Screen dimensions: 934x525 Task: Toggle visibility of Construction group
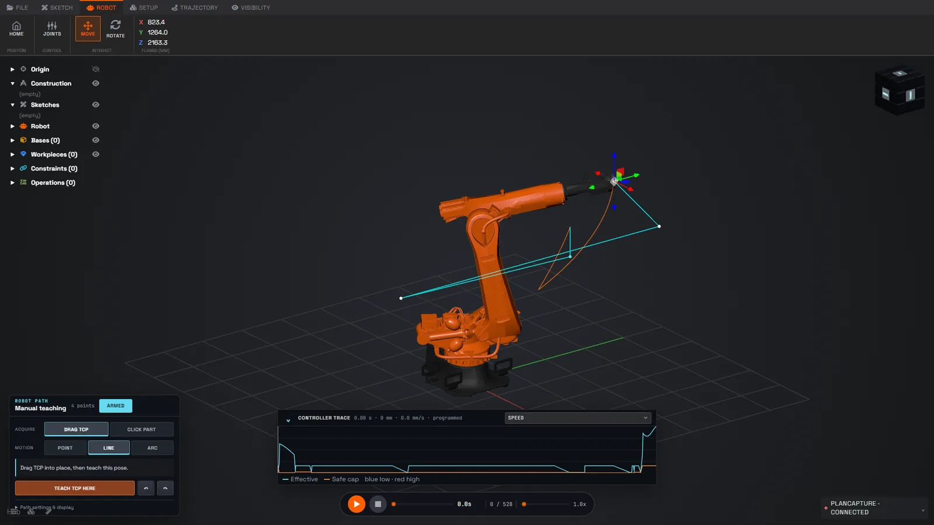(x=96, y=83)
